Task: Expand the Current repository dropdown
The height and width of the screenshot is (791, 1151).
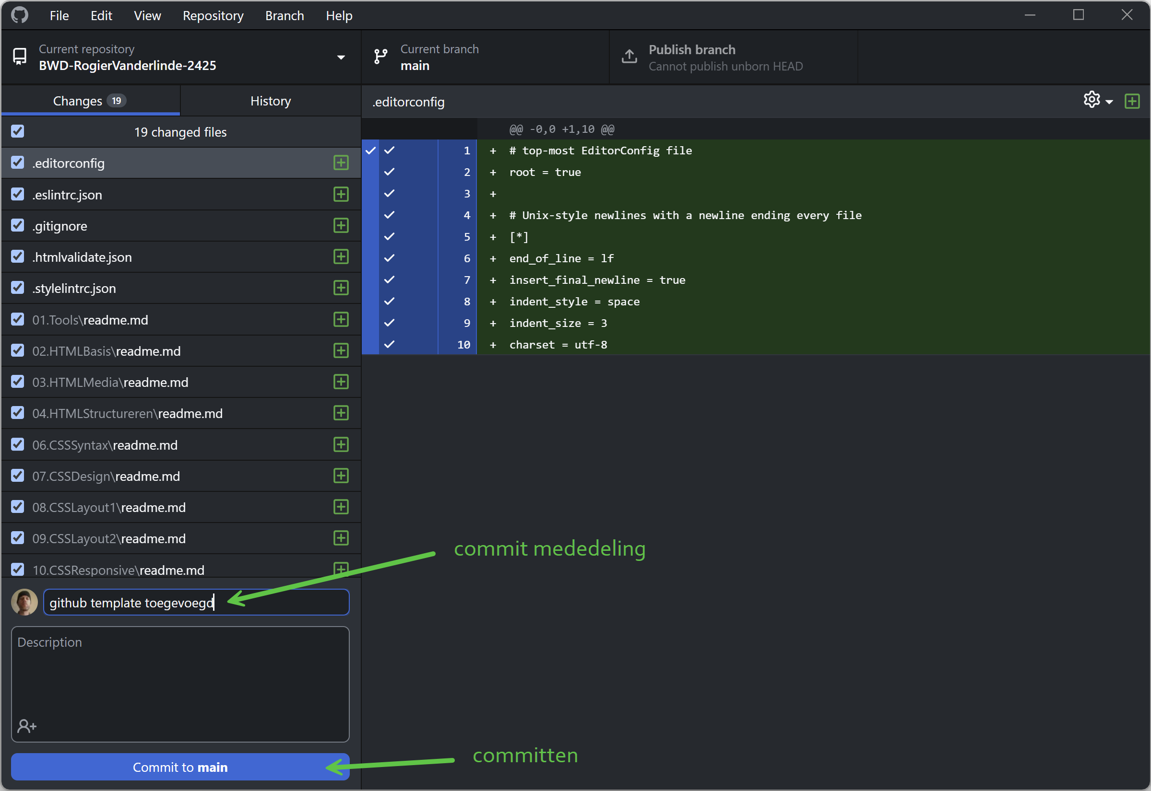Action: click(x=341, y=58)
